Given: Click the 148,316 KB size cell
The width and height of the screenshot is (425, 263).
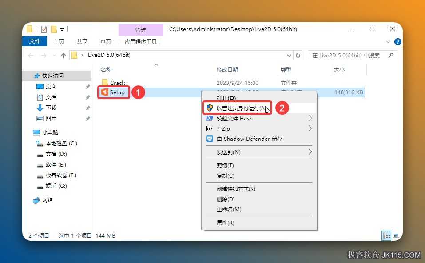Looking at the screenshot, I should click(x=349, y=92).
